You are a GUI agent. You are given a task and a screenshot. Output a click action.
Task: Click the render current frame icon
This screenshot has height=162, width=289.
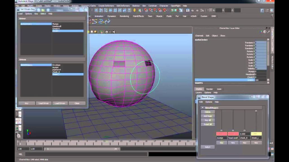pos(172,10)
